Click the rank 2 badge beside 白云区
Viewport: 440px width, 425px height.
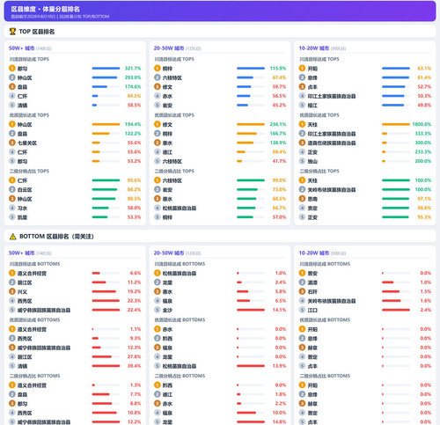click(x=12, y=189)
